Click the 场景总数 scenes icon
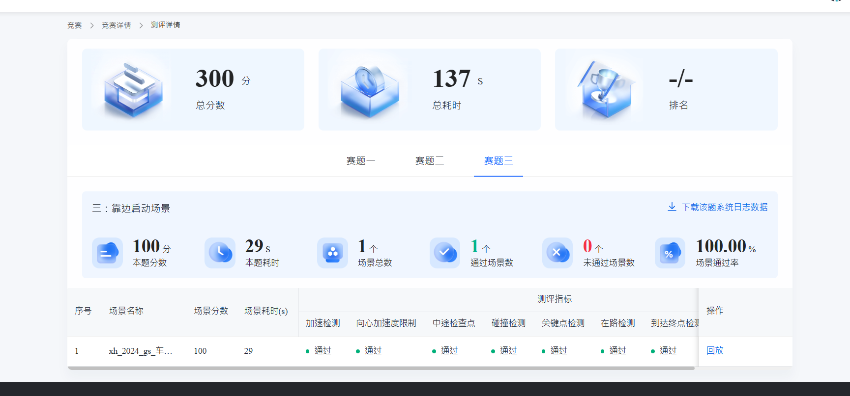The height and width of the screenshot is (396, 850). [x=332, y=253]
